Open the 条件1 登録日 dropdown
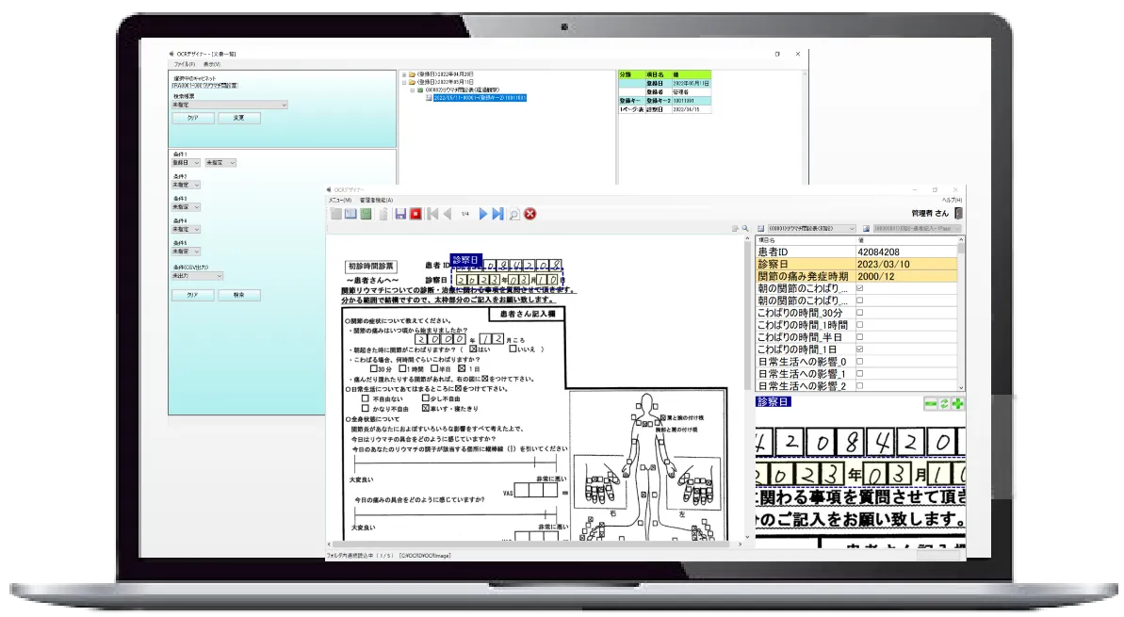1124x617 pixels. [186, 163]
